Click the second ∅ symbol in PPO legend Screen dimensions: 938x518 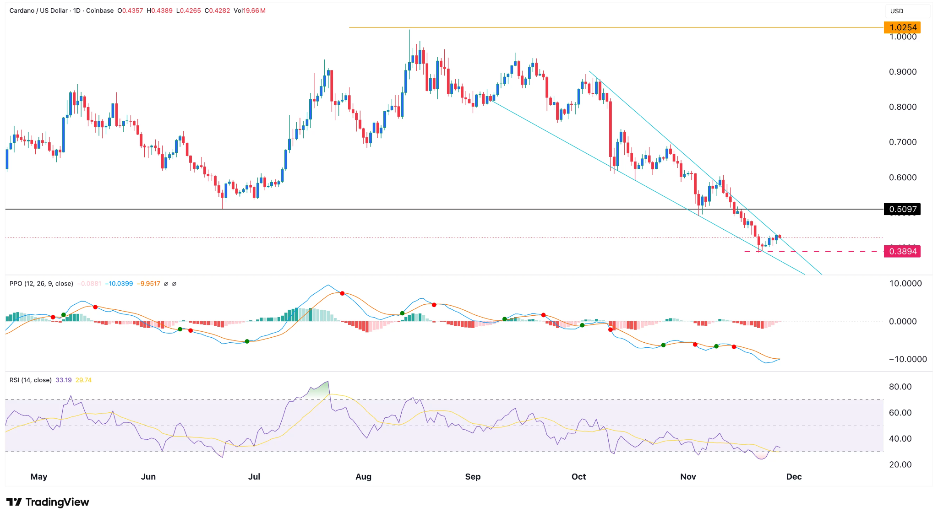(x=174, y=284)
